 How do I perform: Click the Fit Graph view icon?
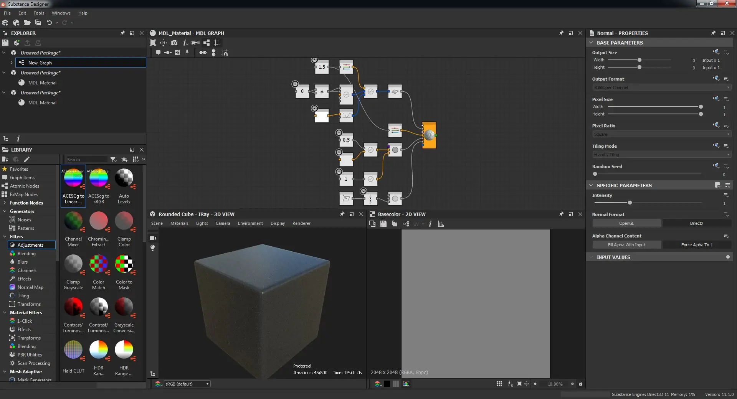152,43
